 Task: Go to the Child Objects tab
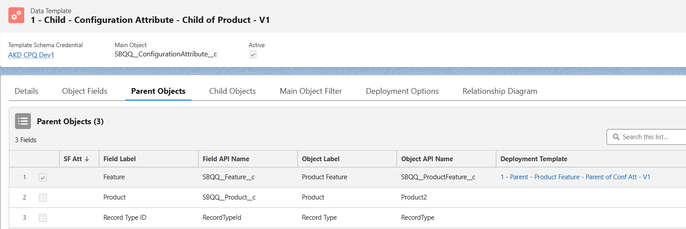(x=232, y=91)
